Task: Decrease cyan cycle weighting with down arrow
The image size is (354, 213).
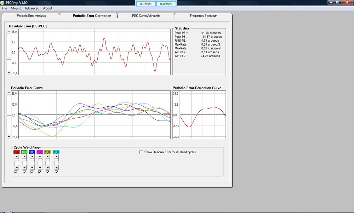Action: click(56, 168)
